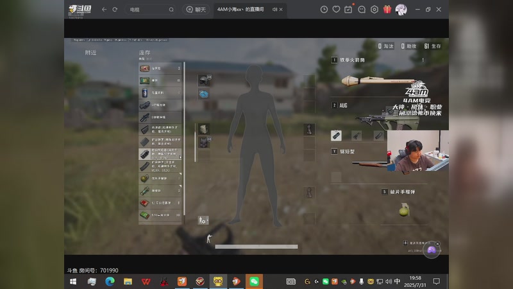Select the smoke grenade item row

(160, 190)
